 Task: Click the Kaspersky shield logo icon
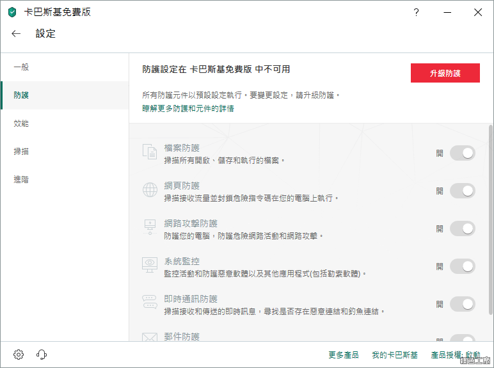tap(12, 12)
